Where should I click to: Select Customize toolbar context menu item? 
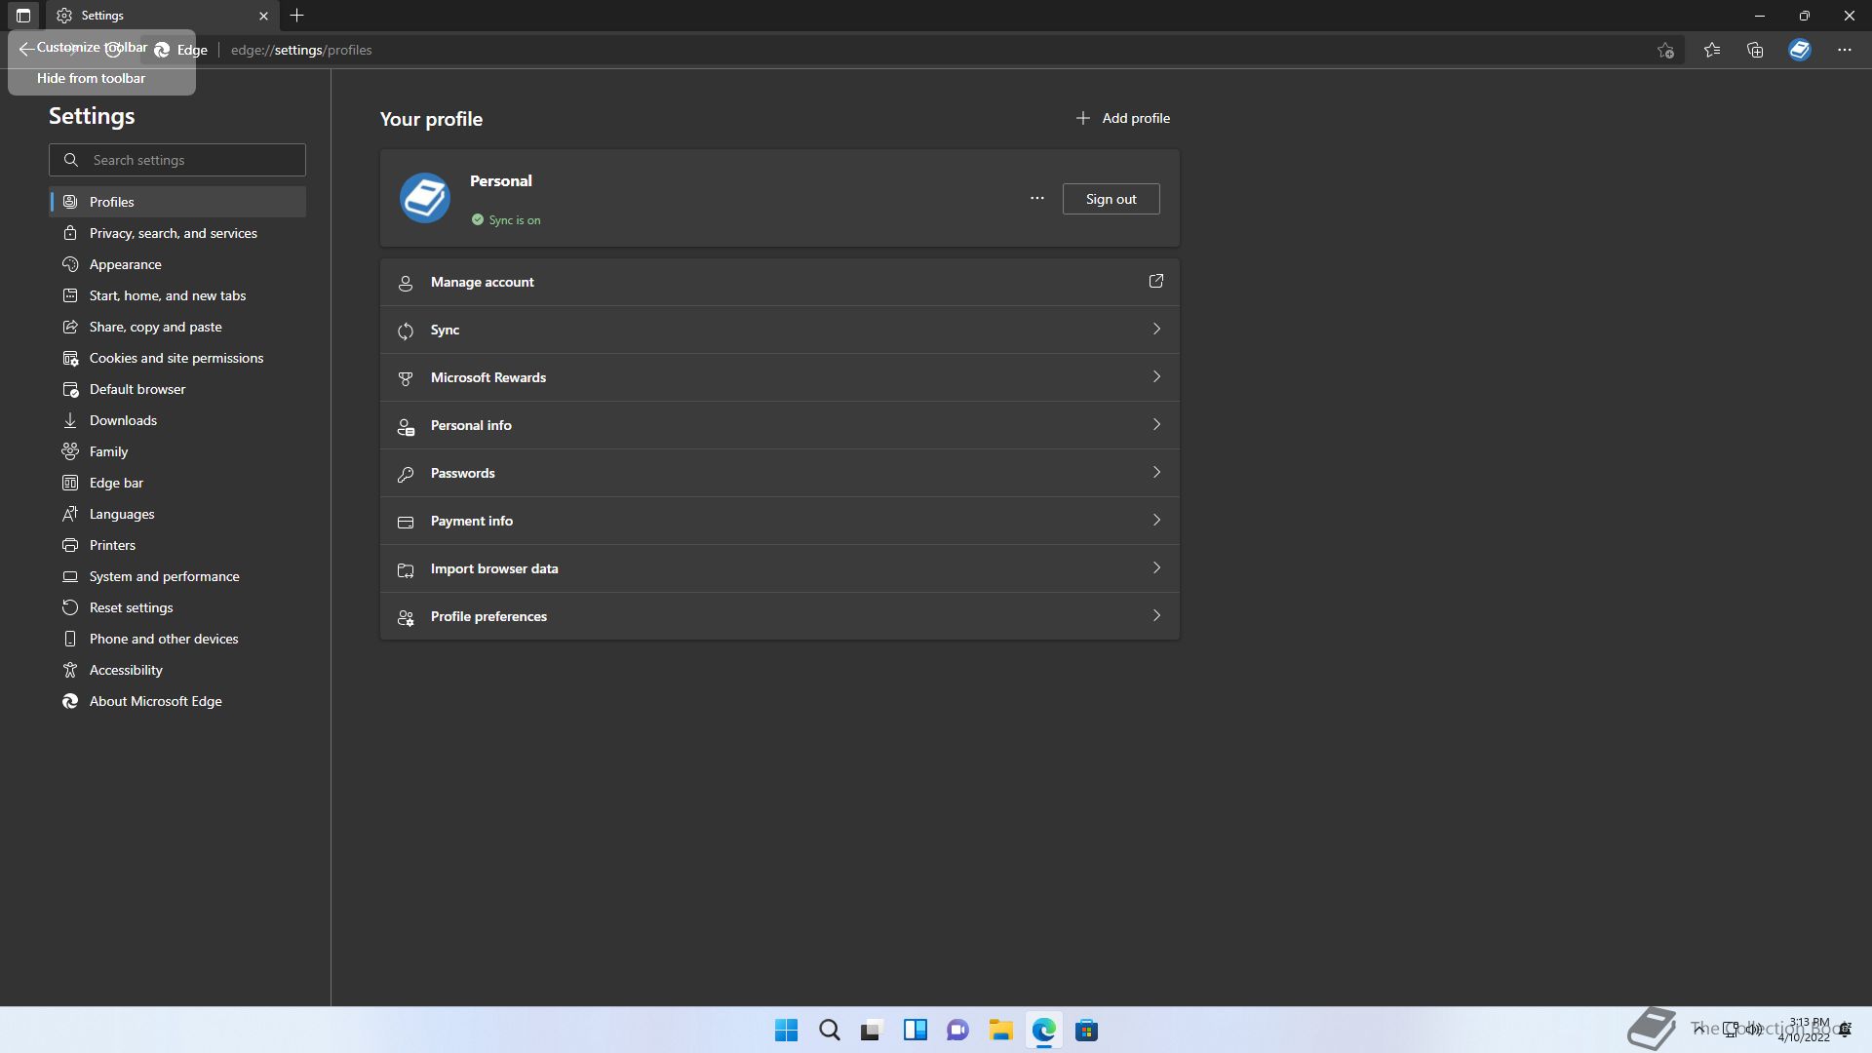click(93, 47)
